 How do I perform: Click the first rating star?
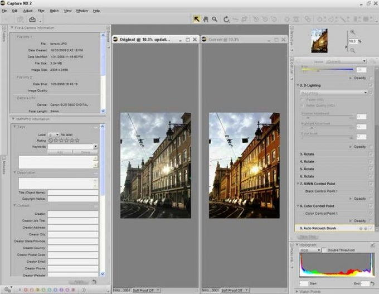pos(56,141)
